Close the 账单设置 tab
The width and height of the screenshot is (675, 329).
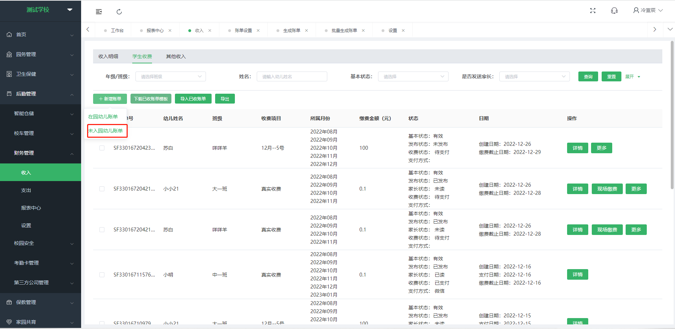[x=258, y=30]
